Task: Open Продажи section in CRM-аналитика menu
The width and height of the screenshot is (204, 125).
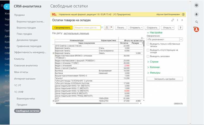Action: (x=19, y=15)
